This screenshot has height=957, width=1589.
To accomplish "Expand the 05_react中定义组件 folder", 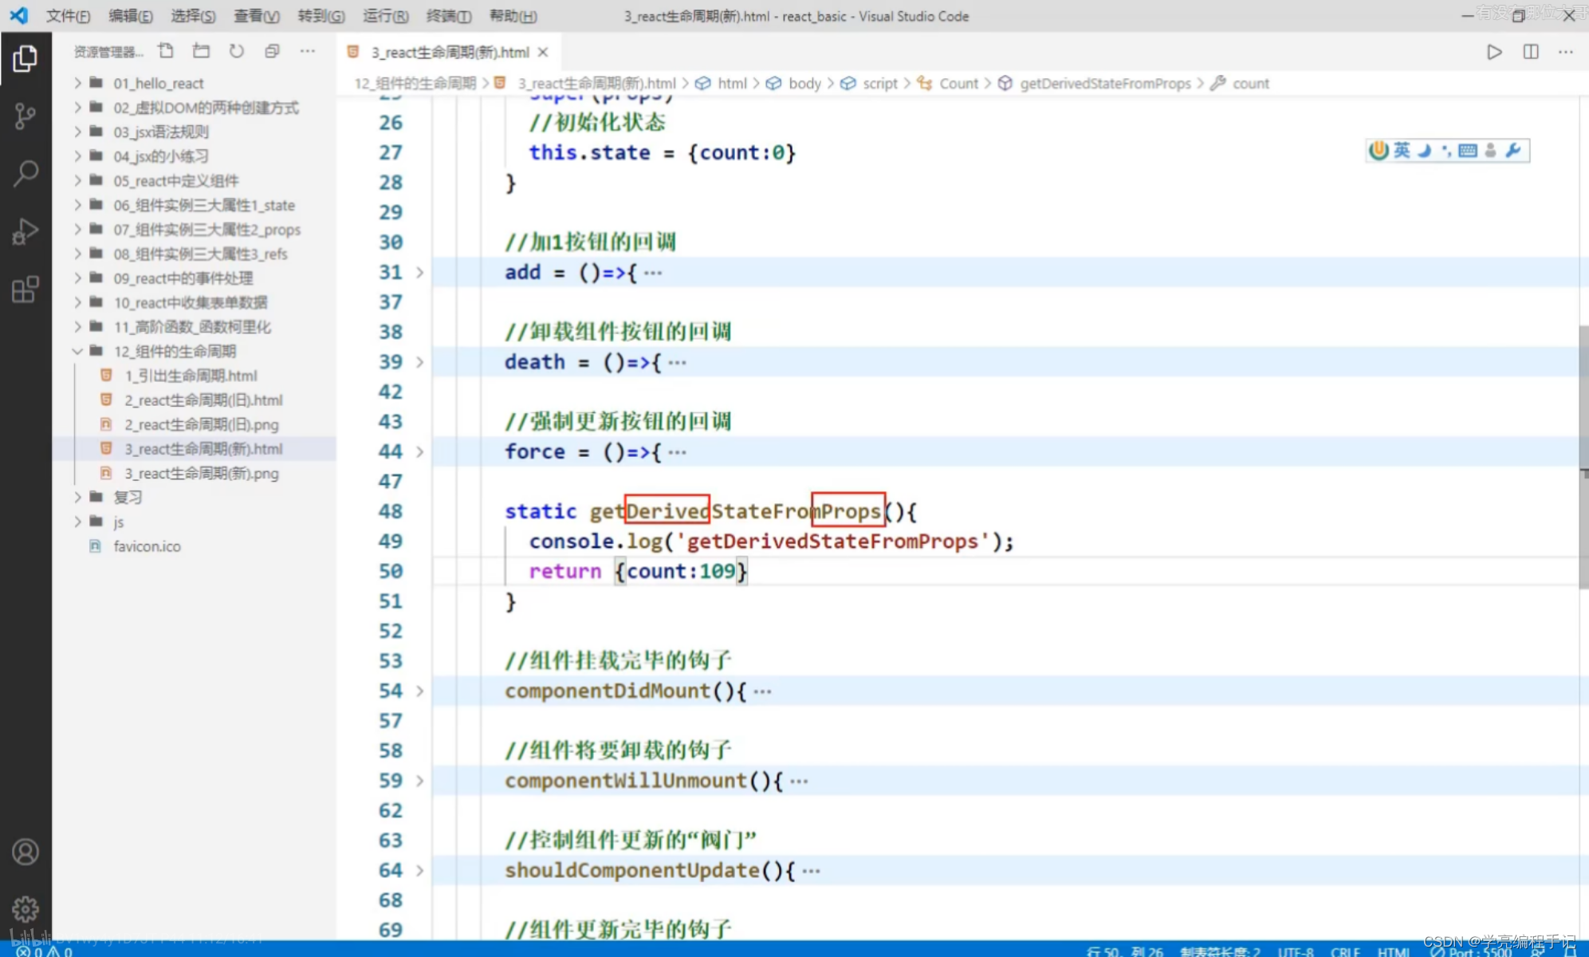I will coord(195,180).
